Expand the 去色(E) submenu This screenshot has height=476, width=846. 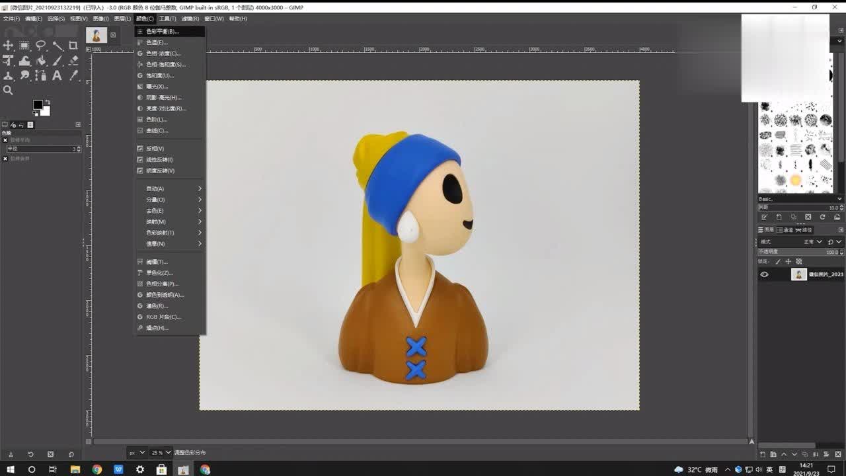pyautogui.click(x=170, y=211)
